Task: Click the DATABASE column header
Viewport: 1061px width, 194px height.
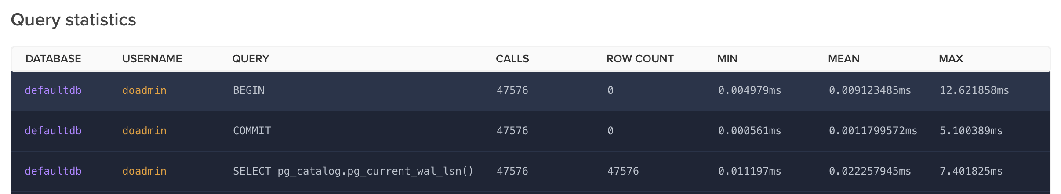Action: [53, 59]
